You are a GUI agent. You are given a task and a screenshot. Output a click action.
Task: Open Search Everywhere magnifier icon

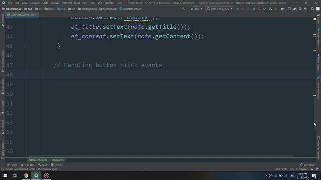tap(312, 9)
